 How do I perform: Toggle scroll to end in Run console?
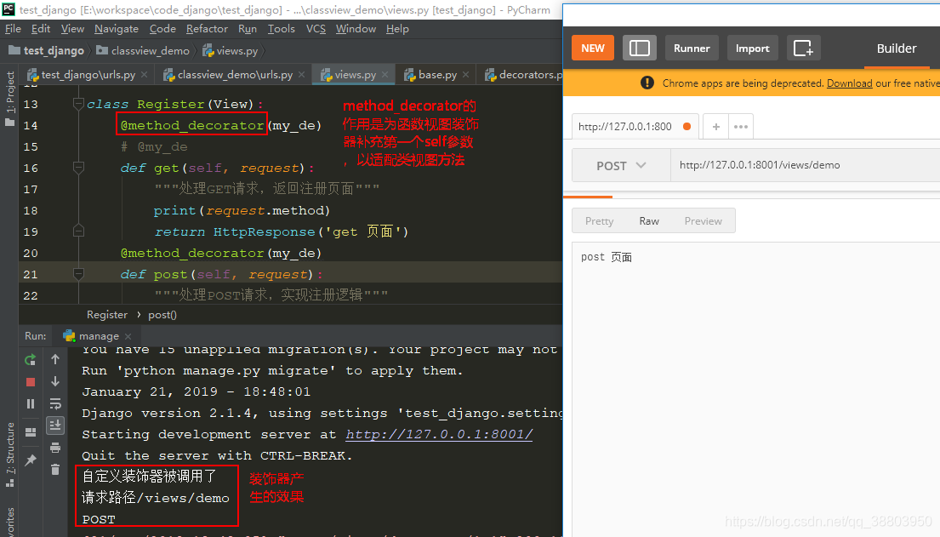[55, 426]
